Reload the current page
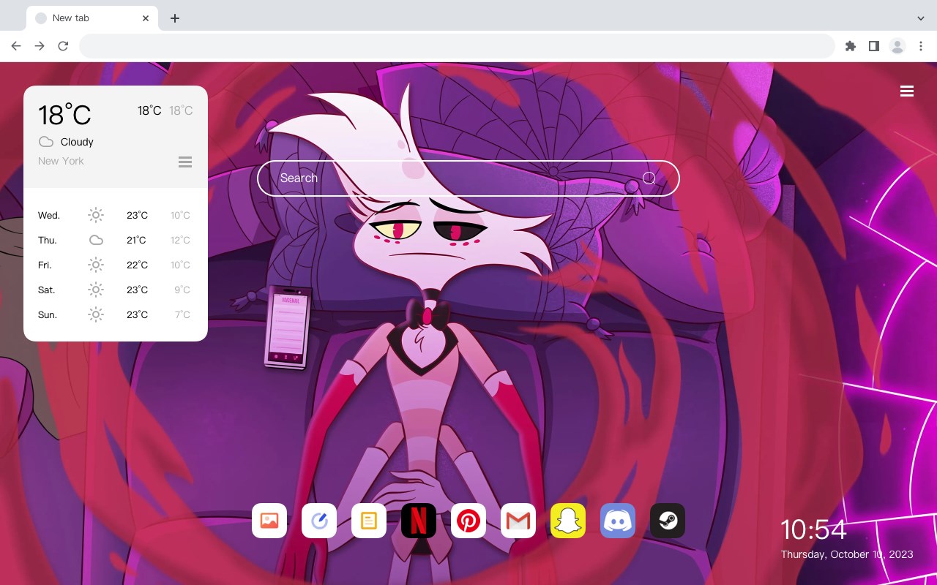 coord(63,46)
